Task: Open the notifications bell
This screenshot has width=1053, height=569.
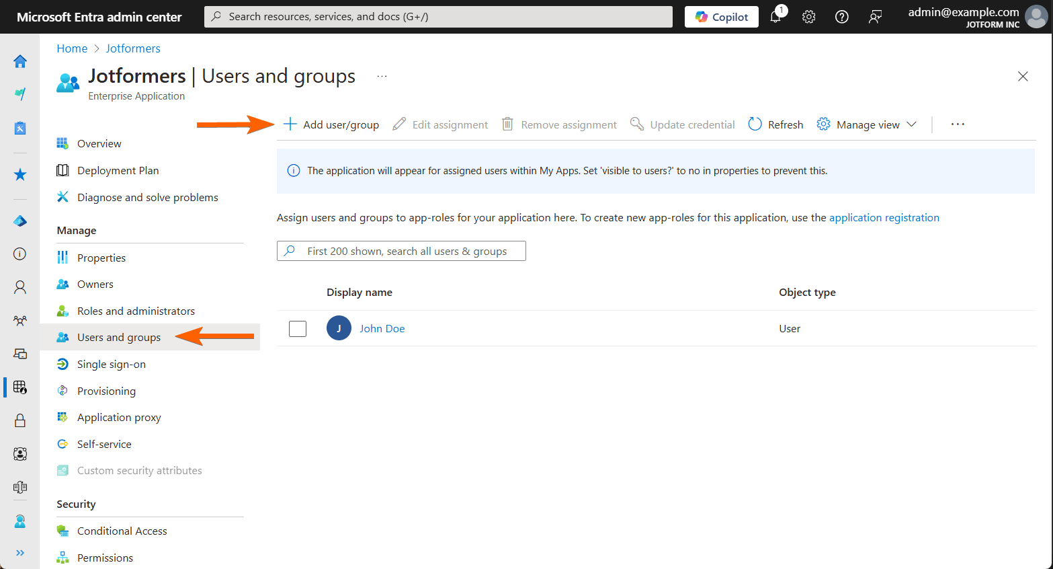Action: pyautogui.click(x=775, y=17)
